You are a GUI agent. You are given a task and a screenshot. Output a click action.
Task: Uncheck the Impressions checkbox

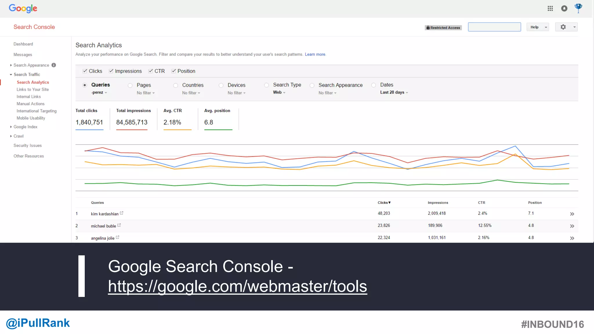(x=111, y=71)
